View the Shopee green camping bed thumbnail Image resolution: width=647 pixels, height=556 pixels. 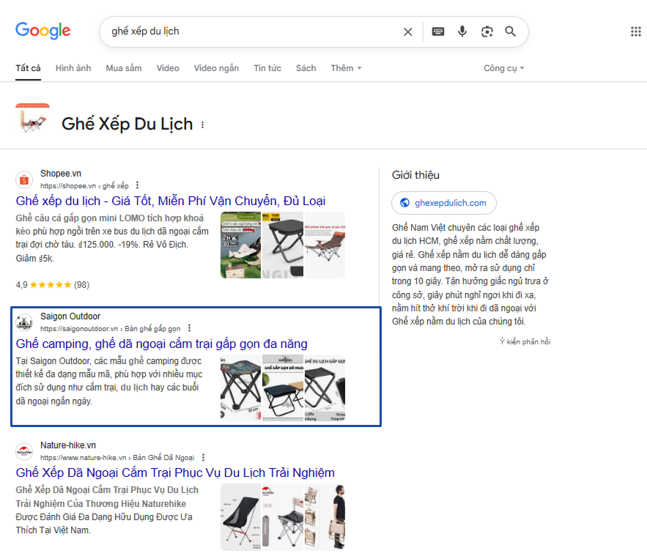(x=240, y=245)
